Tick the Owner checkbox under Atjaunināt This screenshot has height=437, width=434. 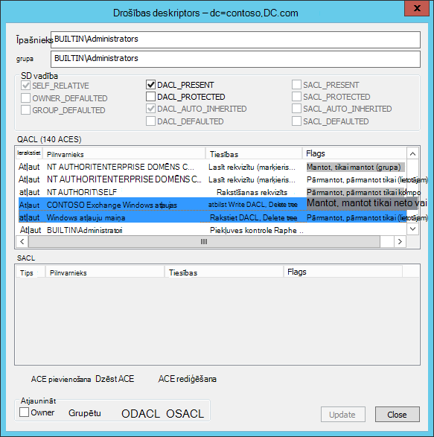[25, 412]
